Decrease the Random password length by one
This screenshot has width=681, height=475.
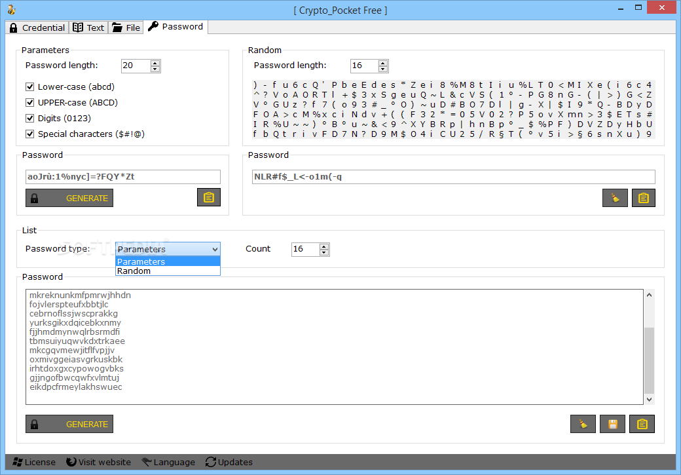pyautogui.click(x=382, y=69)
